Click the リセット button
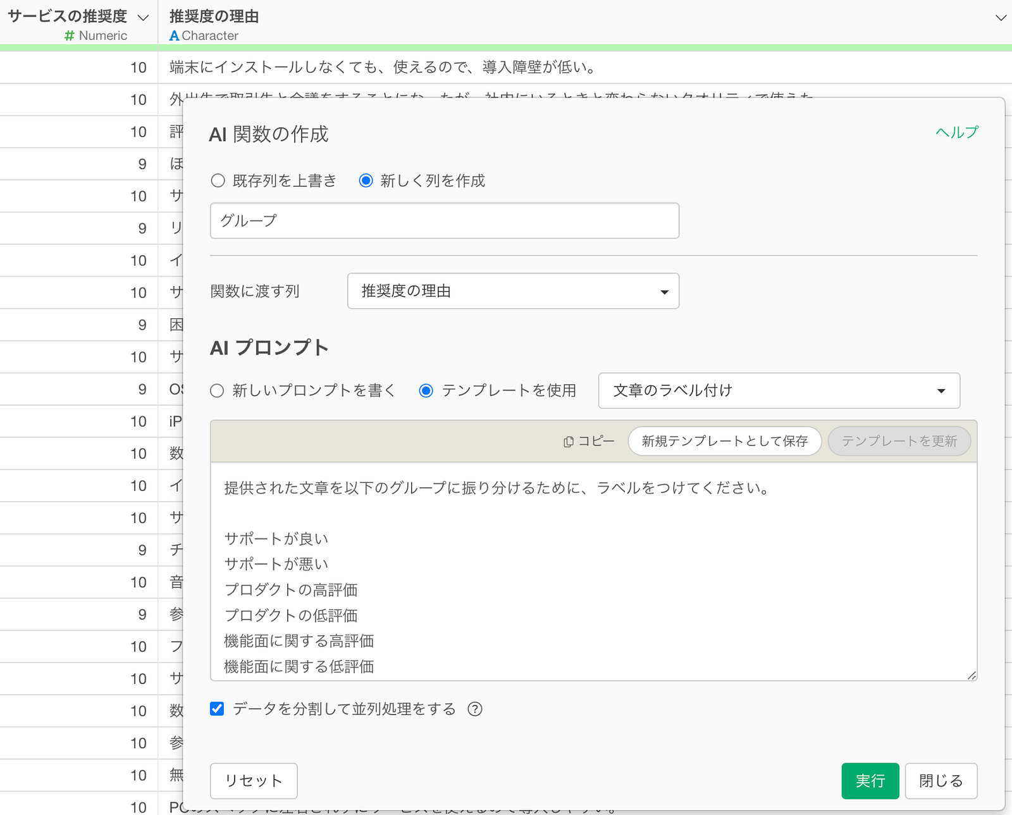The width and height of the screenshot is (1012, 815). pyautogui.click(x=254, y=781)
